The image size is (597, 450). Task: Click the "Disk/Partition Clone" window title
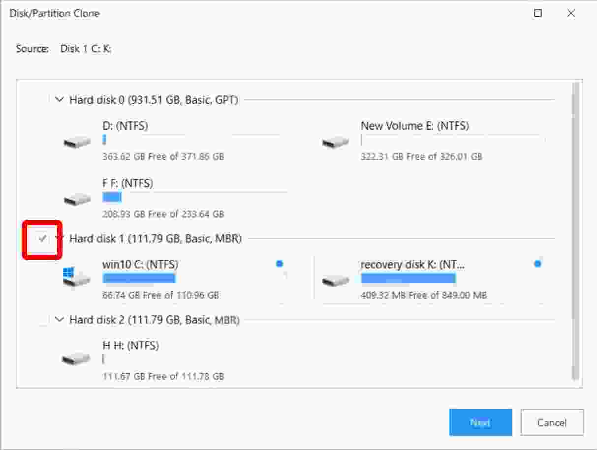[x=55, y=13]
